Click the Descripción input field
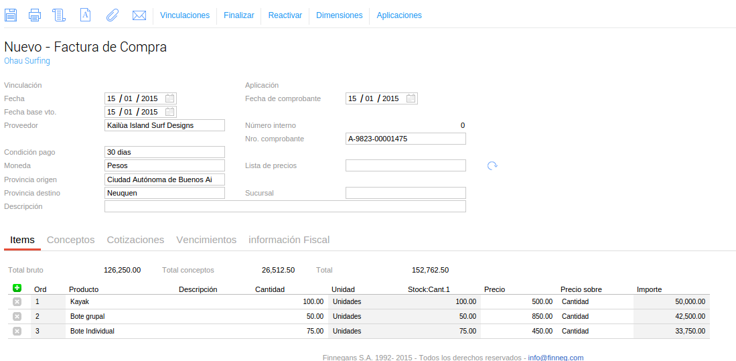This screenshot has width=736, height=361. (x=285, y=206)
